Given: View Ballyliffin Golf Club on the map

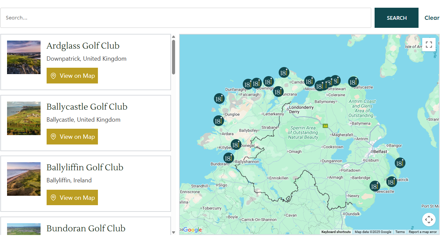Looking at the screenshot, I should click(x=72, y=198).
